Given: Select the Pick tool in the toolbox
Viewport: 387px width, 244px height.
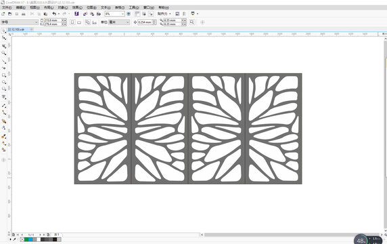Looking at the screenshot, I should [x=3, y=31].
